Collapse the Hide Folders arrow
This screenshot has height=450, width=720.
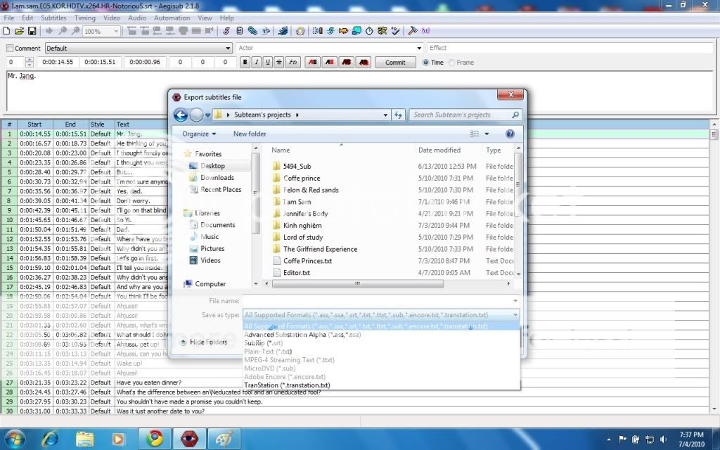(x=183, y=342)
